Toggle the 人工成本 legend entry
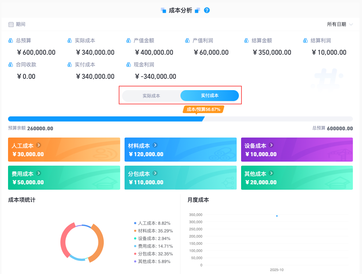Viewport: 362px width, 274px height. point(152,223)
